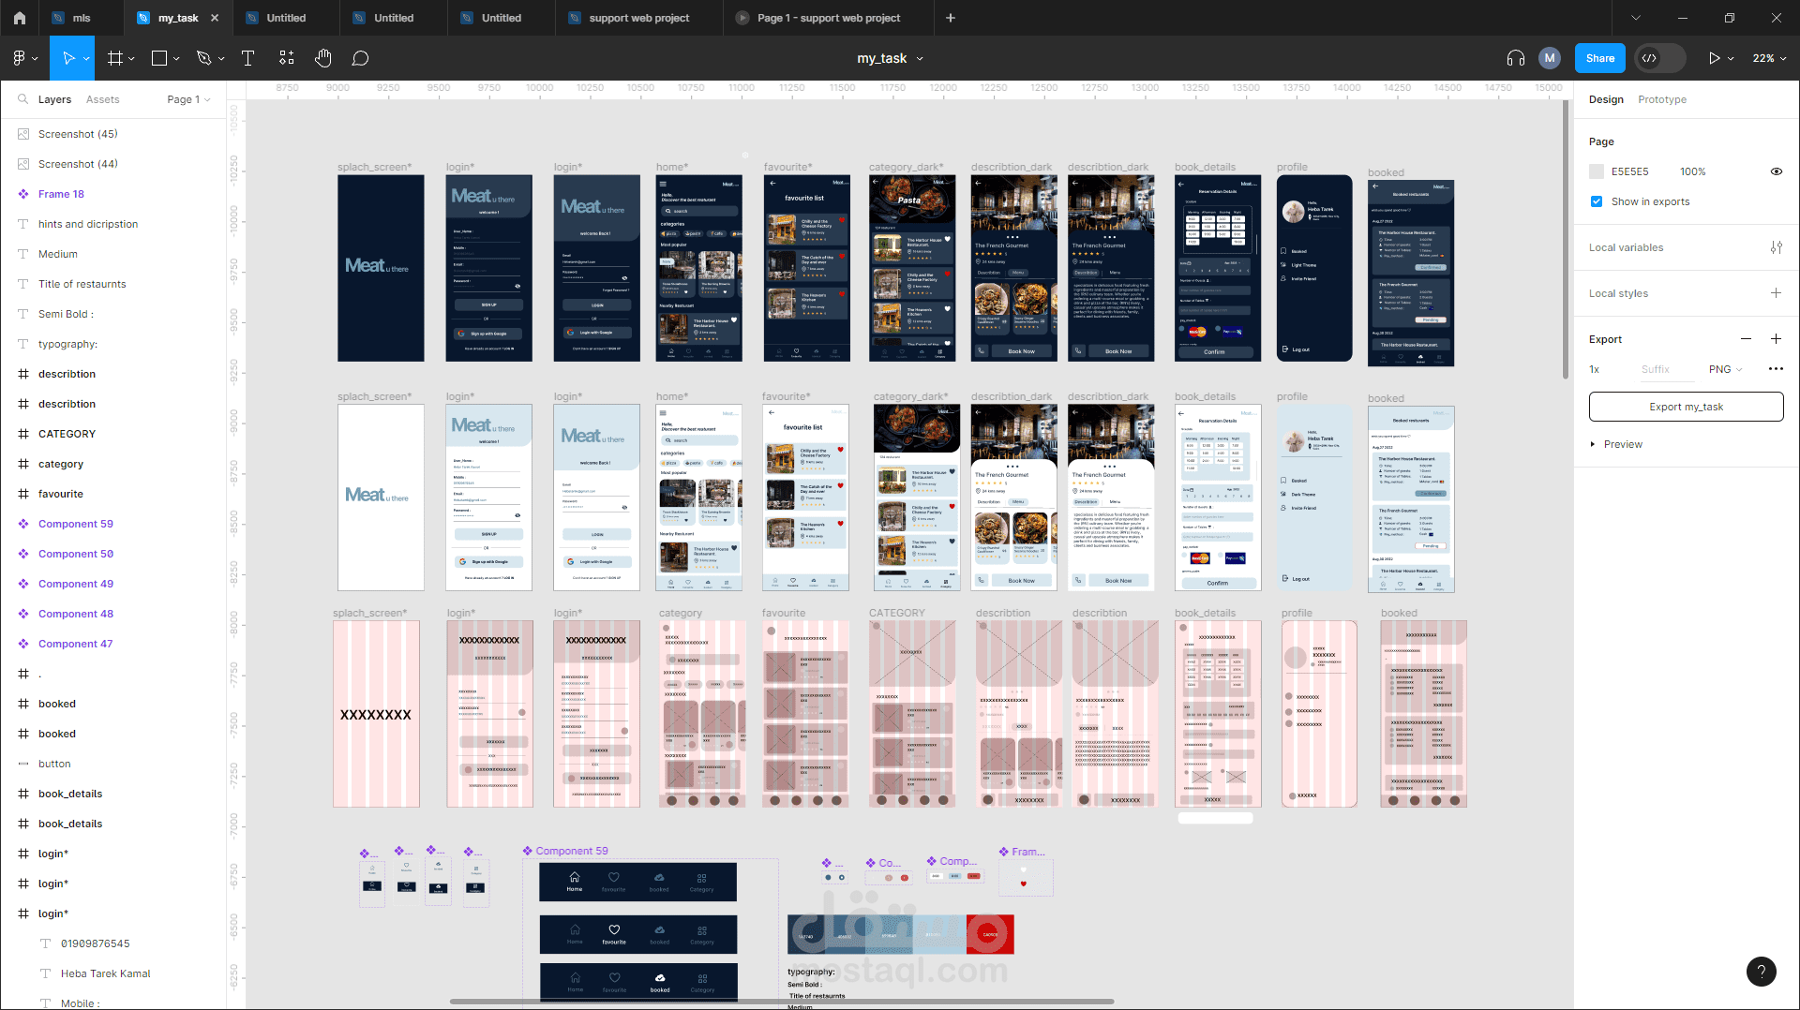Select the Pen tool
This screenshot has height=1010, width=1800.
click(x=203, y=58)
